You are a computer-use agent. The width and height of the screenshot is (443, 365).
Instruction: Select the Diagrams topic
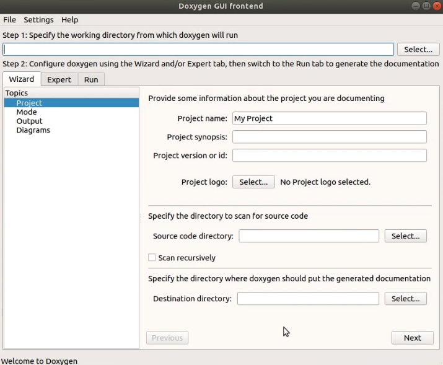pos(33,130)
